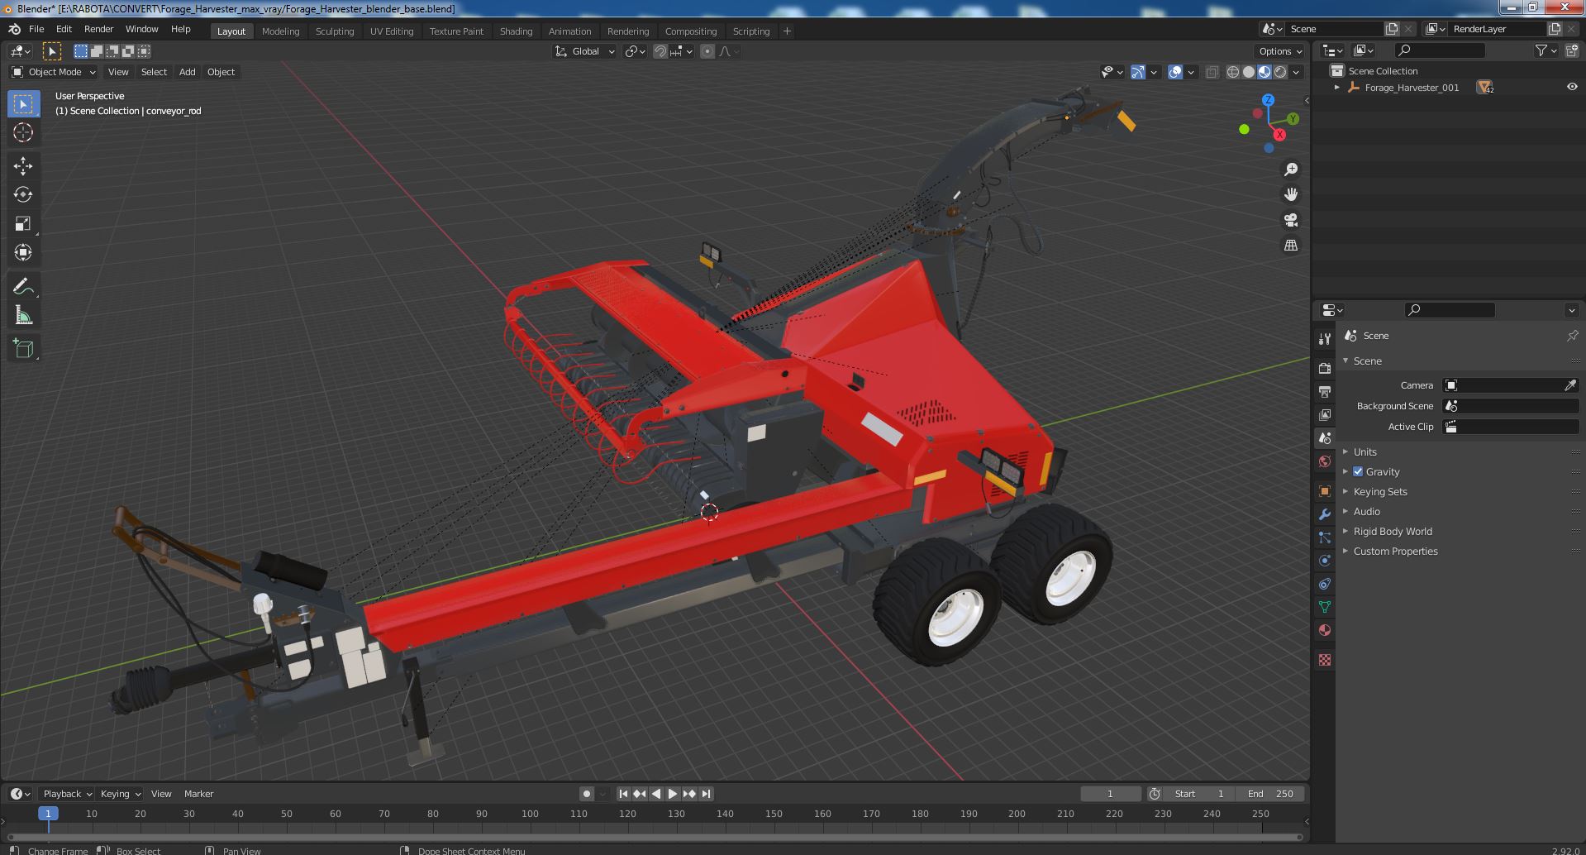Open the Output properties tab

click(x=1325, y=391)
